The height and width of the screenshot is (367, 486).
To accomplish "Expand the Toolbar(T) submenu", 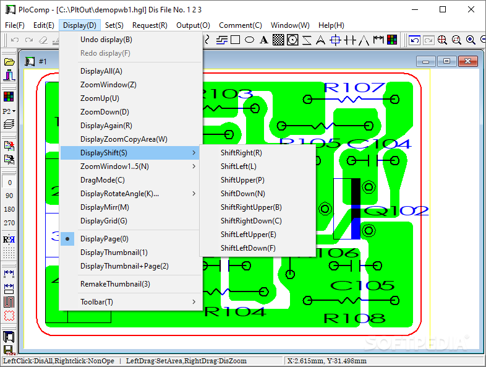I will point(131,302).
